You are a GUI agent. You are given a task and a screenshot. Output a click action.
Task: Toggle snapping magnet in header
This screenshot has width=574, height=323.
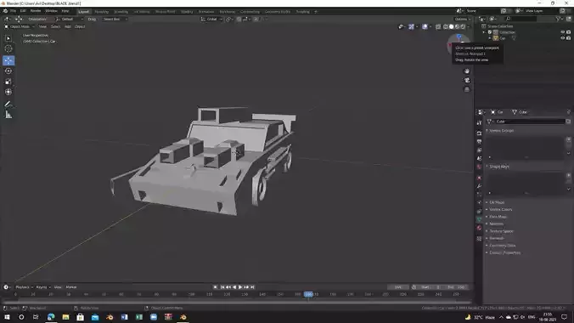click(x=239, y=19)
